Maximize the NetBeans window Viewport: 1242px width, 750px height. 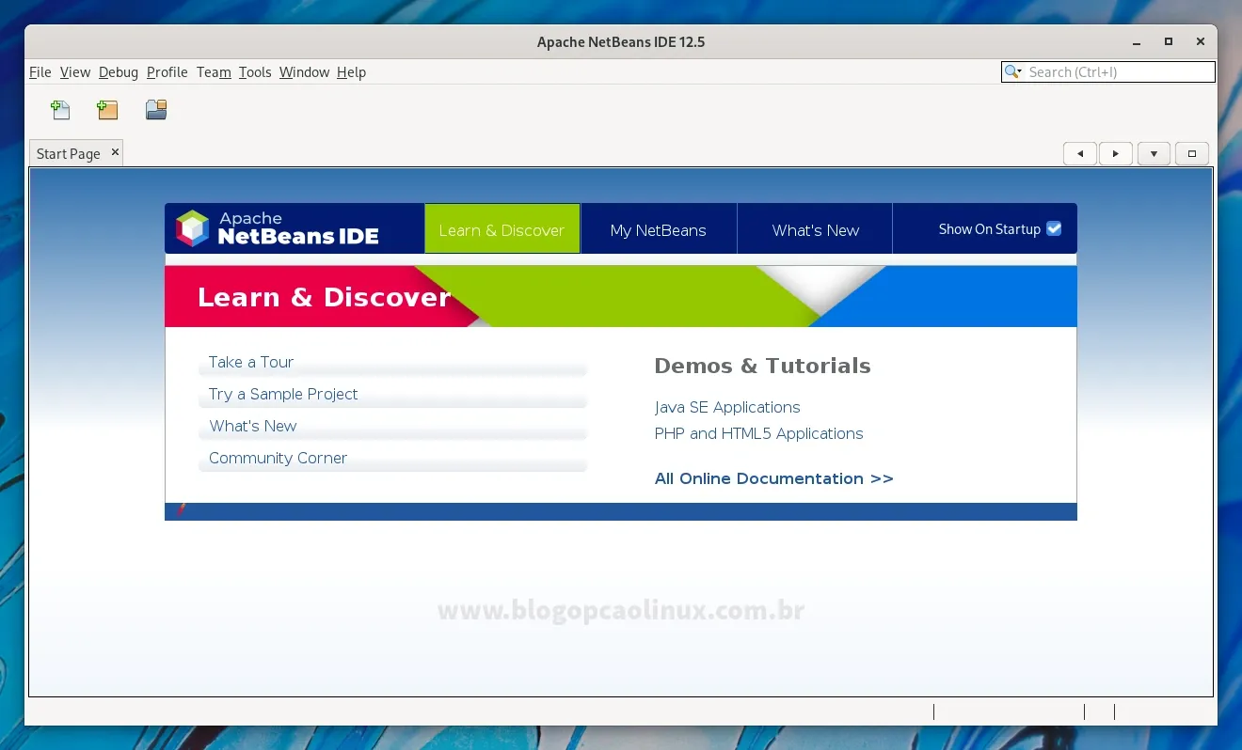(x=1169, y=42)
